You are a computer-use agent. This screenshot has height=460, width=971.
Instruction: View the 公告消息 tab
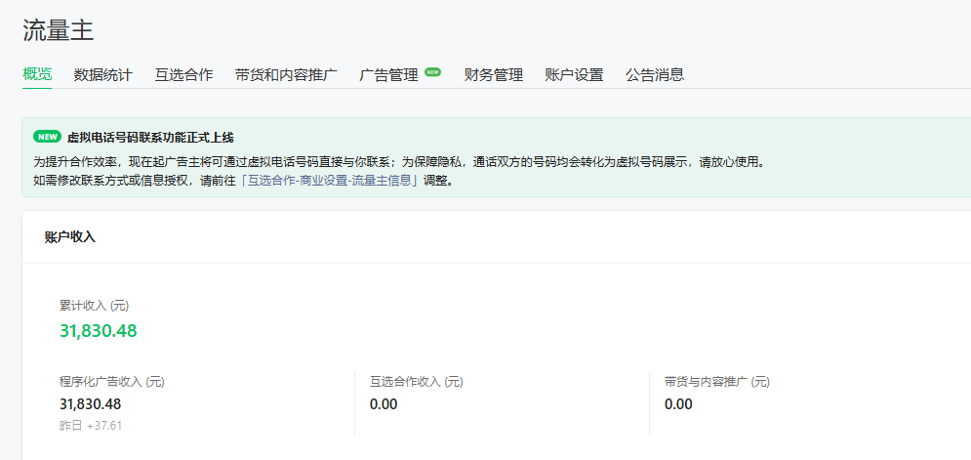tap(655, 74)
